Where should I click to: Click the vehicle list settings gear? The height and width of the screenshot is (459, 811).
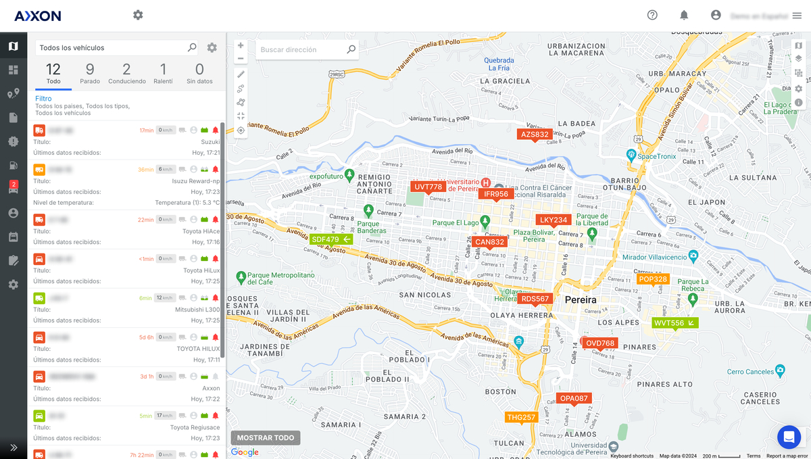coord(212,48)
